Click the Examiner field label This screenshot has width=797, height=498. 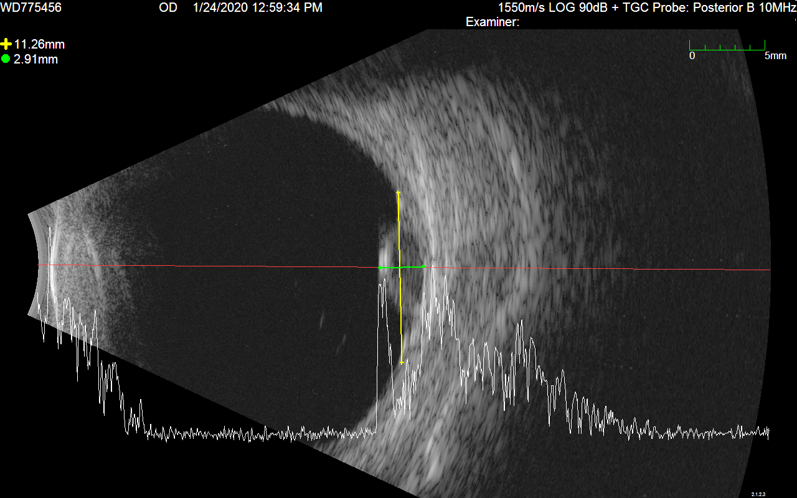[x=492, y=22]
